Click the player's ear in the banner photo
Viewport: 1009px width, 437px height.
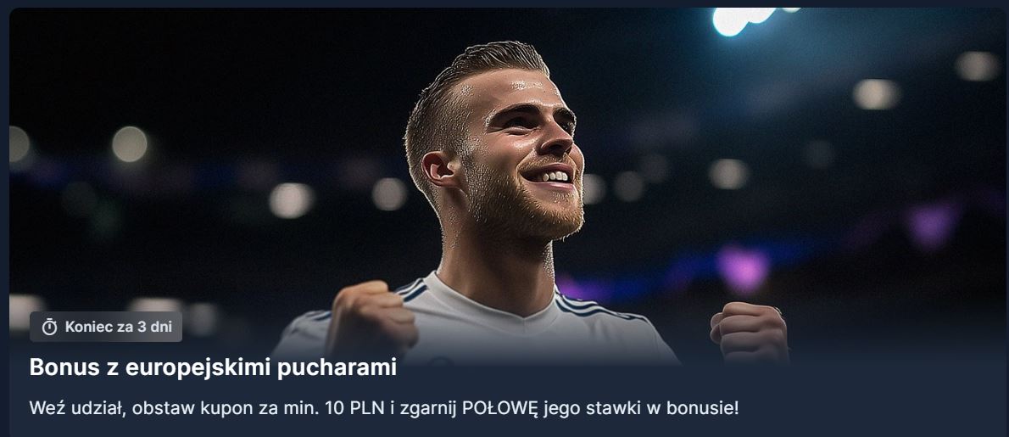pyautogui.click(x=439, y=169)
